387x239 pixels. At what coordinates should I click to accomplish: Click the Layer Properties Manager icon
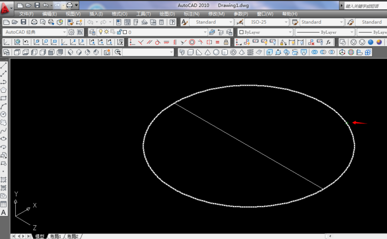coord(92,32)
